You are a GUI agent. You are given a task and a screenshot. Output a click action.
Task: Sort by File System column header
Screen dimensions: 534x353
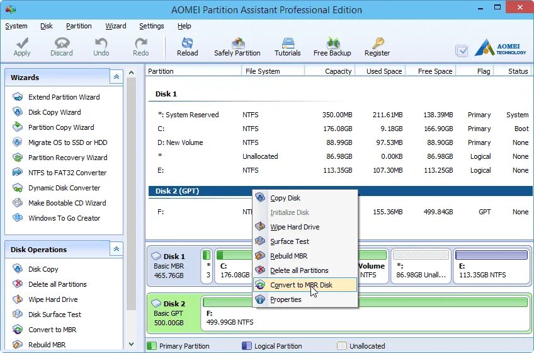(273, 71)
